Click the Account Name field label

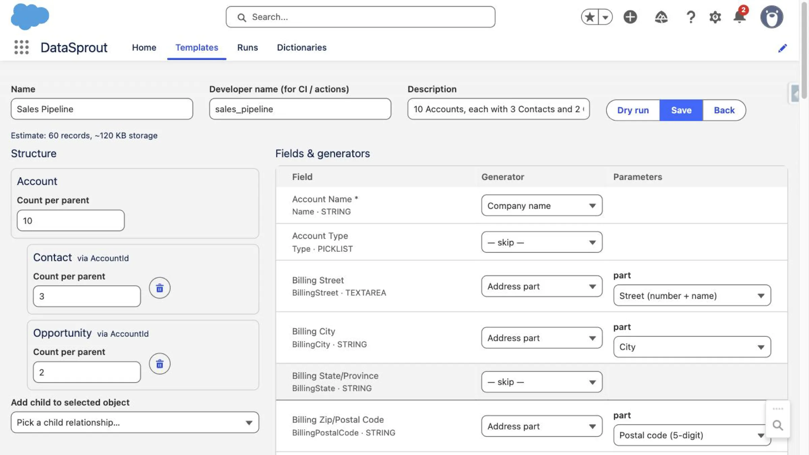point(325,199)
